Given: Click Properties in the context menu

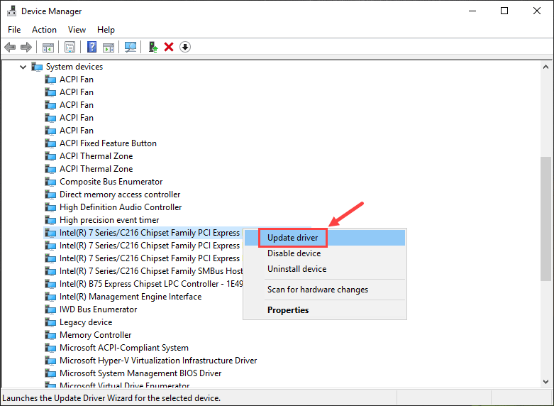Looking at the screenshot, I should pyautogui.click(x=288, y=310).
